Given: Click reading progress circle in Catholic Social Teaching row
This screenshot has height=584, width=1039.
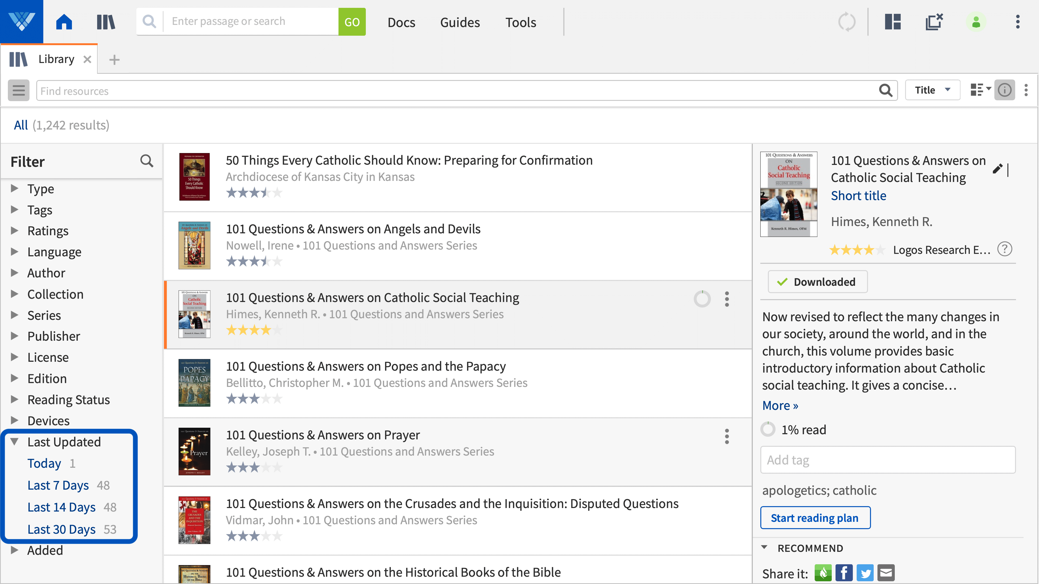Looking at the screenshot, I should [x=702, y=299].
